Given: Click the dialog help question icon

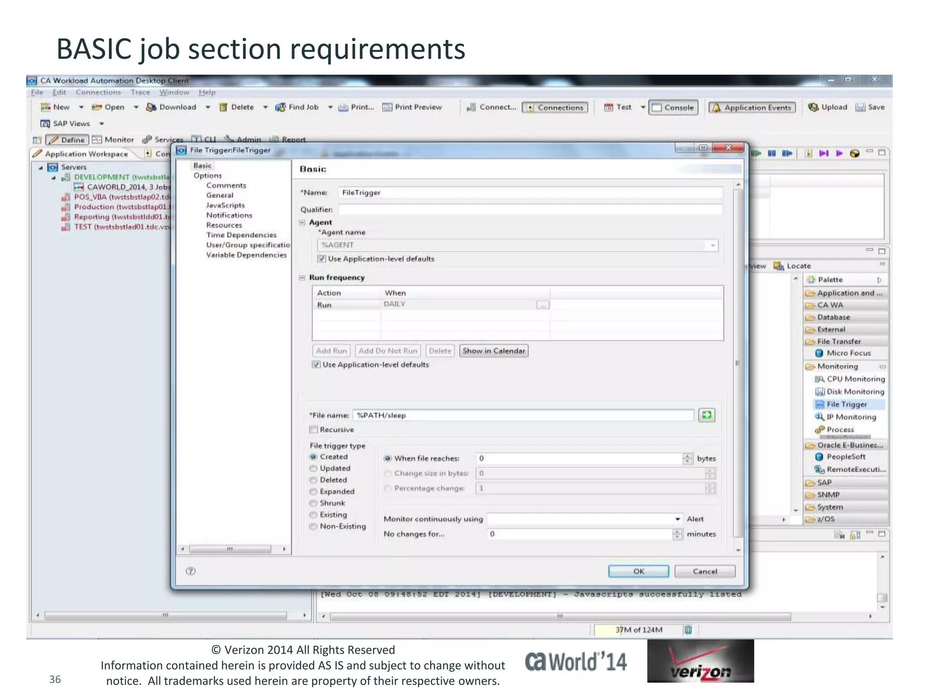Looking at the screenshot, I should (x=191, y=571).
